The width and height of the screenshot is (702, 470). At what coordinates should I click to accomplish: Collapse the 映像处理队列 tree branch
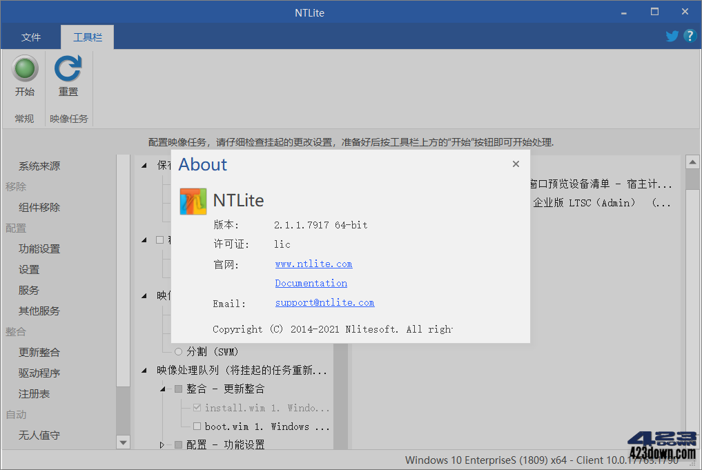coord(144,370)
